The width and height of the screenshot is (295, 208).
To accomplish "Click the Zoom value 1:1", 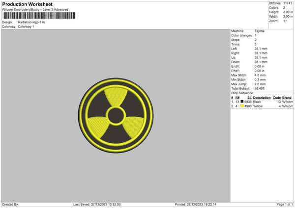I will coord(285,21).
